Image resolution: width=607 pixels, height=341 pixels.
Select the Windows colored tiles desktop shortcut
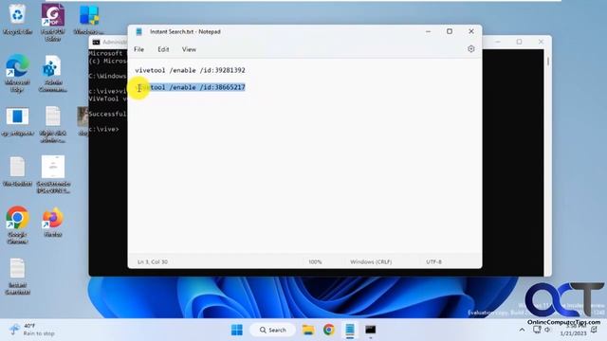click(x=88, y=19)
